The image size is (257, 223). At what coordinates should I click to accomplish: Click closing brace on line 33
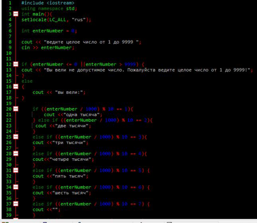pos(34,182)
